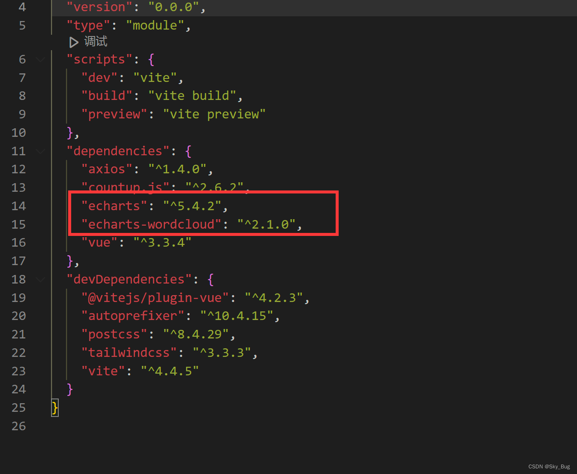Click the "^1.4.0" axios version
577x474 pixels.
pos(177,169)
